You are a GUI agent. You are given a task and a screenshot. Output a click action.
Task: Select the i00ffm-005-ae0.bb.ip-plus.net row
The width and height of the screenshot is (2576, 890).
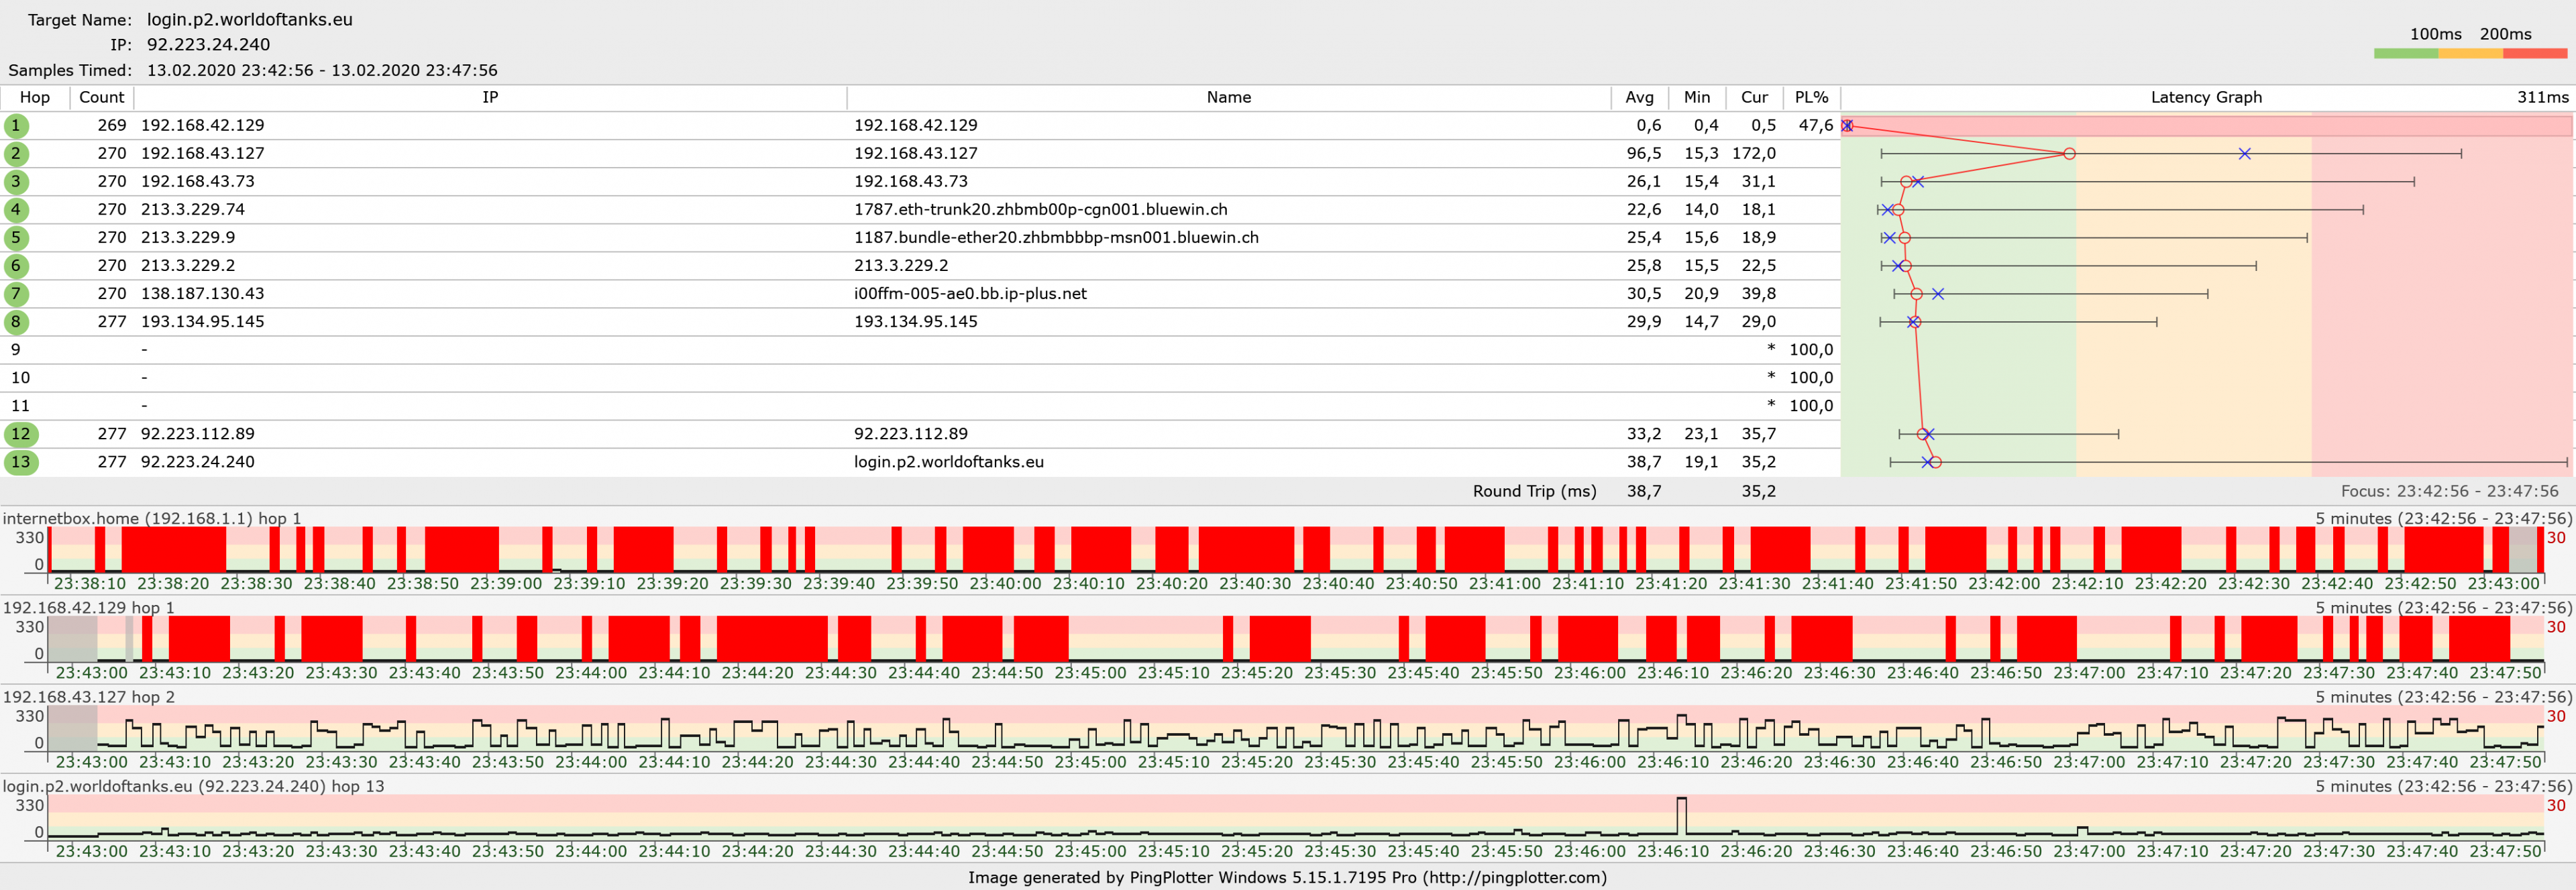click(x=969, y=294)
